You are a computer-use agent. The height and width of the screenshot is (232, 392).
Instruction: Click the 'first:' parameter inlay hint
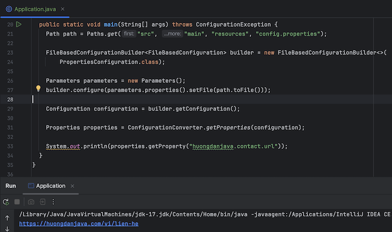click(129, 34)
